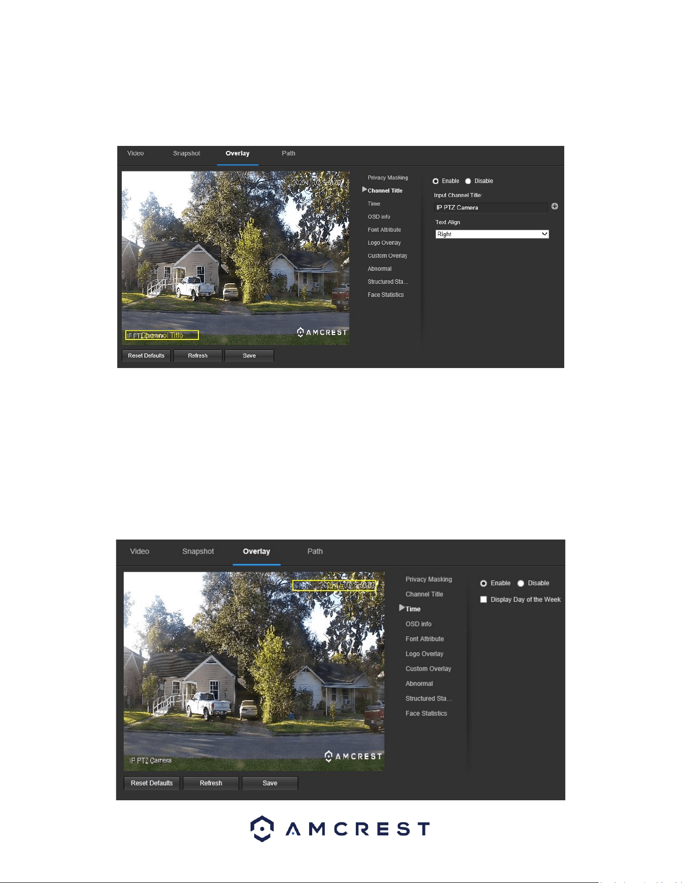Select the yellow timestamp overlay box in preview
Image resolution: width=682 pixels, height=883 pixels.
point(334,586)
